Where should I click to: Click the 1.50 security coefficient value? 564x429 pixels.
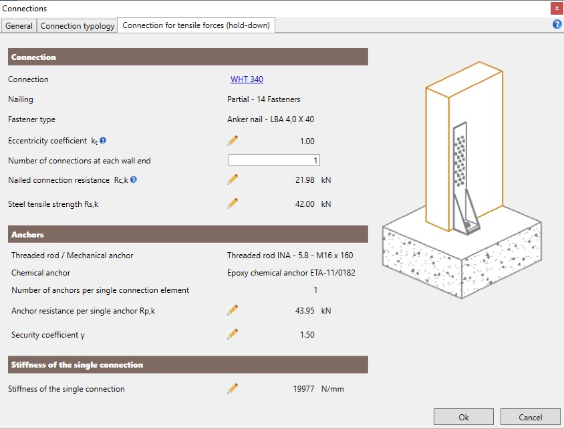point(307,334)
